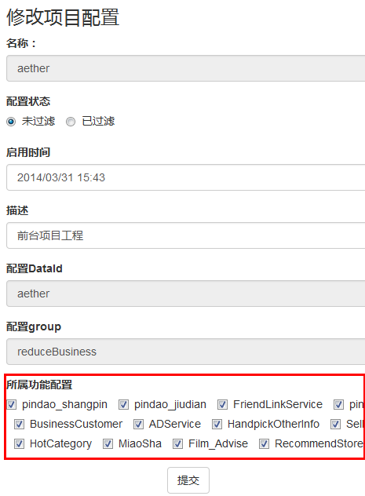This screenshot has height=496, width=365.
Task: Uncheck the pindao_jiudian checkbox
Action: (x=124, y=405)
